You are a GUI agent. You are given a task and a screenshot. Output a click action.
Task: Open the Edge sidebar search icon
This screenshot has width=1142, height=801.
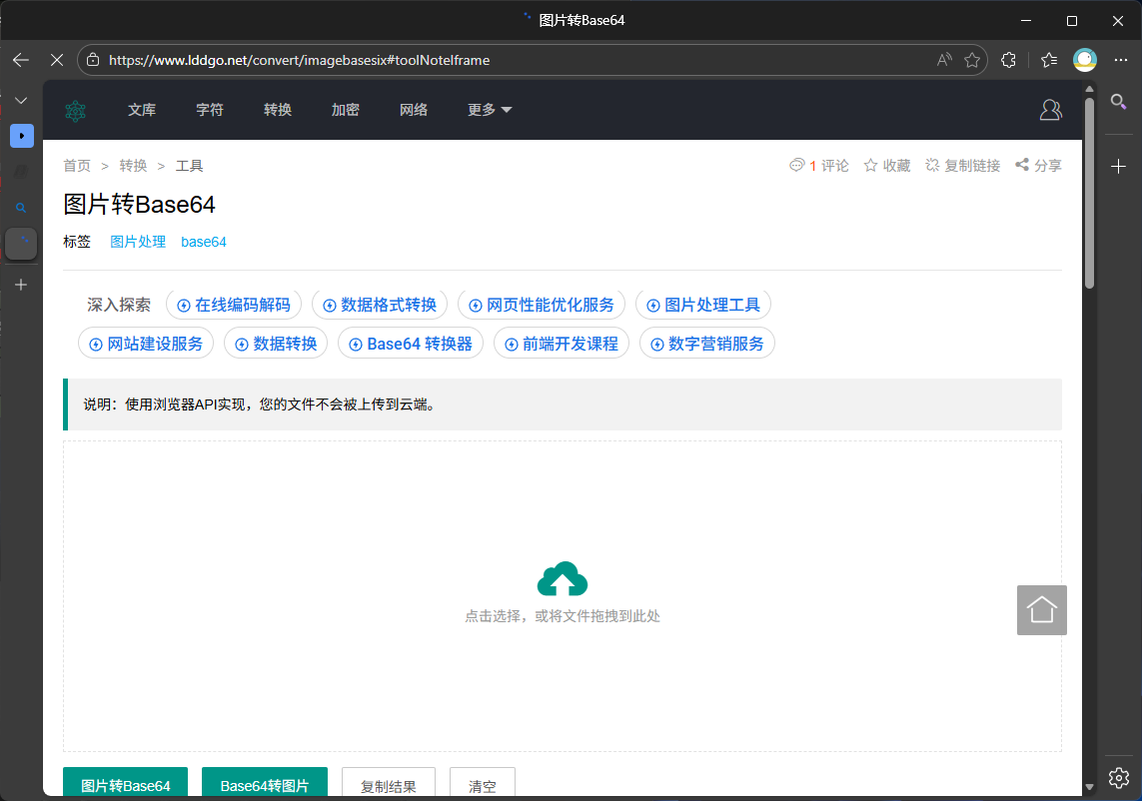(1119, 101)
